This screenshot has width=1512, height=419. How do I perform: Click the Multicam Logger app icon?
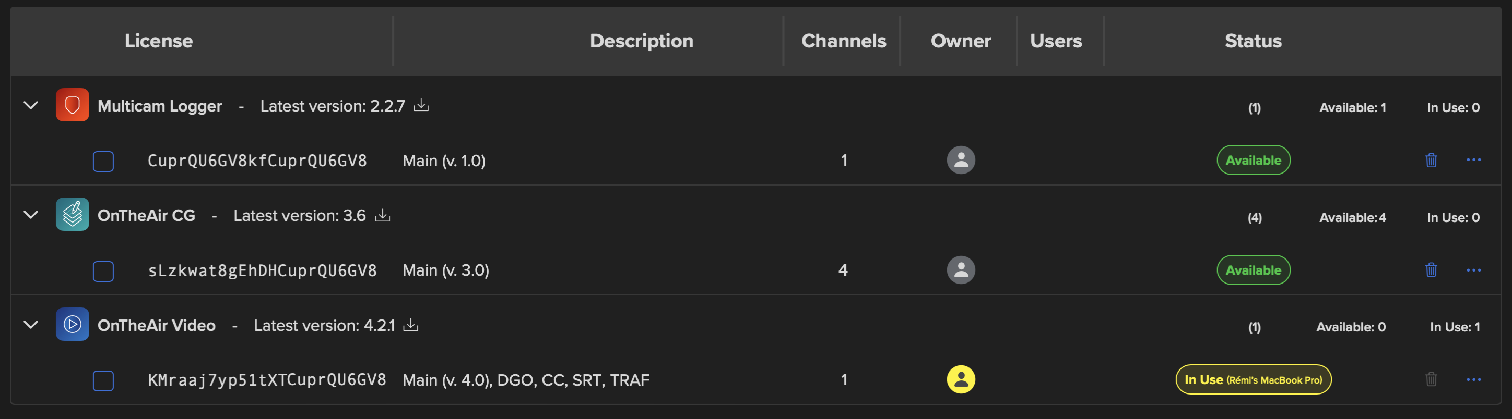click(72, 105)
